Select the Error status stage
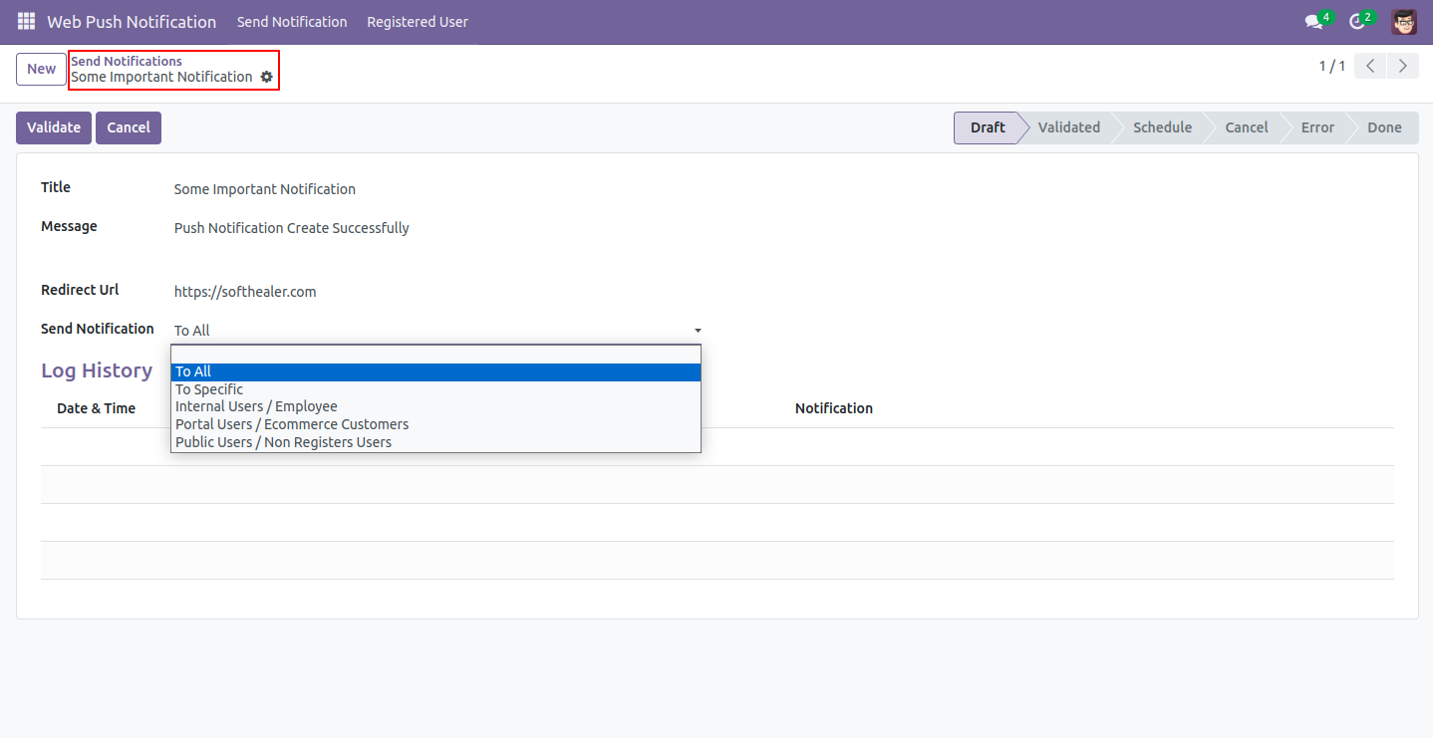The image size is (1433, 738). click(x=1317, y=127)
